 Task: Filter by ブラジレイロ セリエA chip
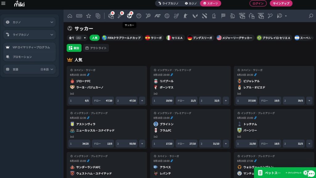(x=274, y=38)
